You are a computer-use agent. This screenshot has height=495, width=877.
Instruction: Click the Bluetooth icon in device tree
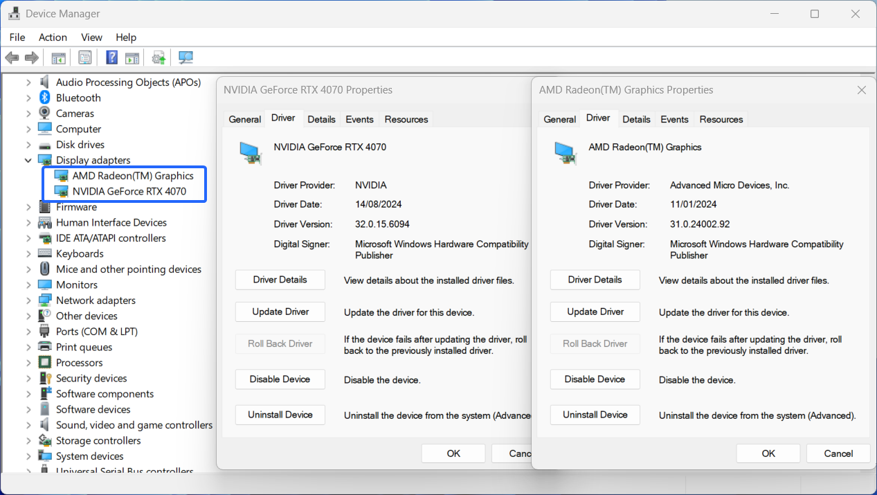[x=45, y=98]
